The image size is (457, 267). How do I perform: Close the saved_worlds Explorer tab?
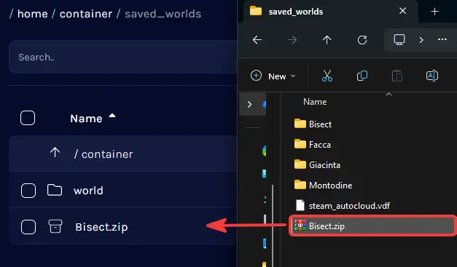(x=403, y=11)
